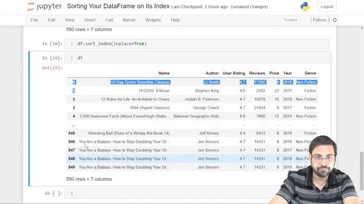
Task: Open the File menu
Action: [x=34, y=20]
